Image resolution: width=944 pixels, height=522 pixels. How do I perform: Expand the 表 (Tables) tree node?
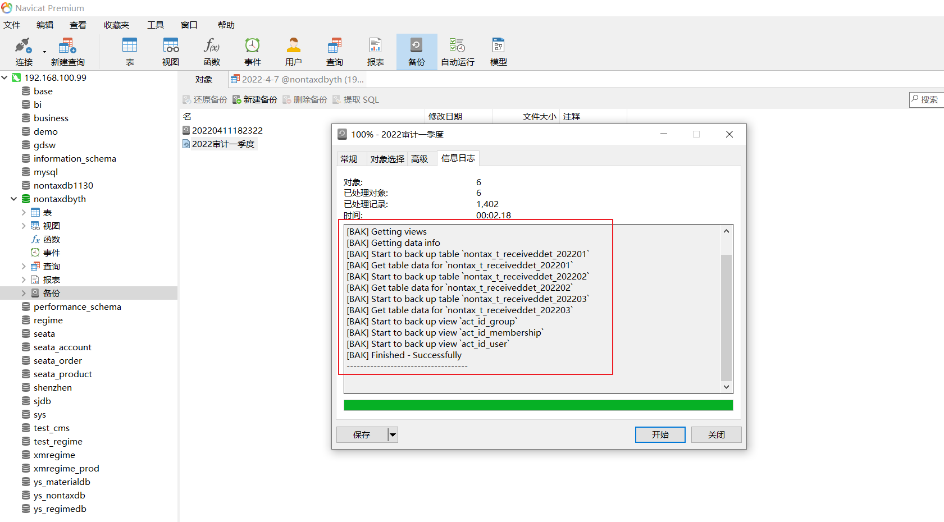pyautogui.click(x=22, y=212)
